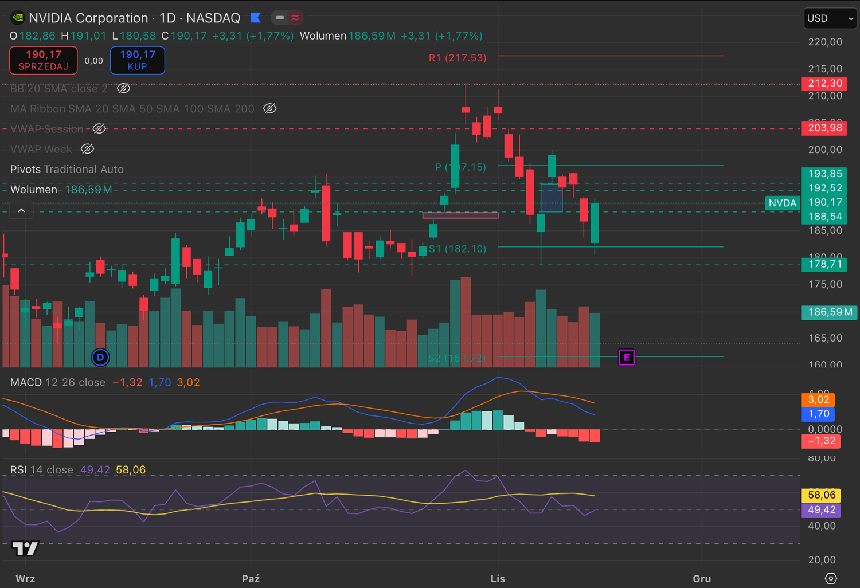Collapse the indicator legend with the chevron
The height and width of the screenshot is (588, 860).
click(21, 211)
